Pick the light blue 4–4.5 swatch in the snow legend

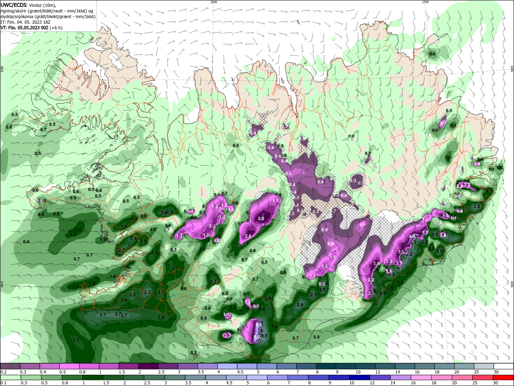coord(227,366)
